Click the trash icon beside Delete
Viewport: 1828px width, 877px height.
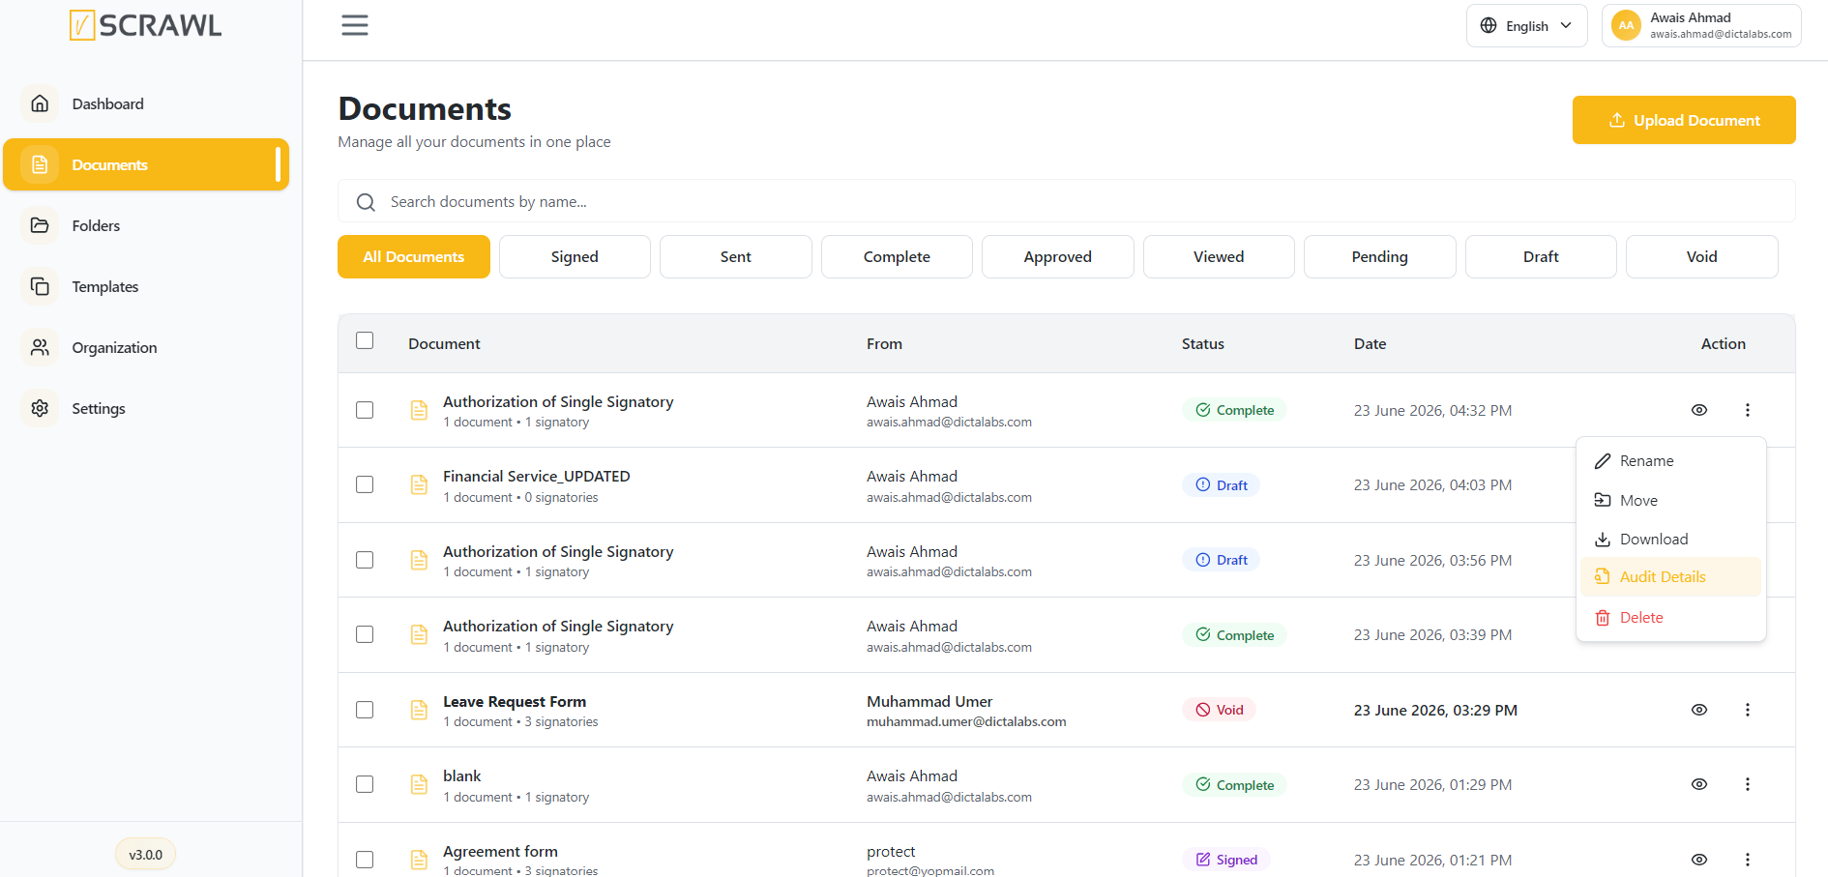click(1603, 618)
